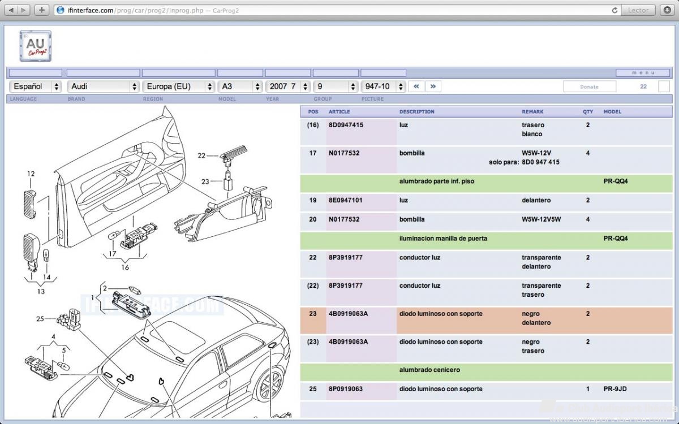
Task: Click the REMARK column header
Action: (x=532, y=112)
